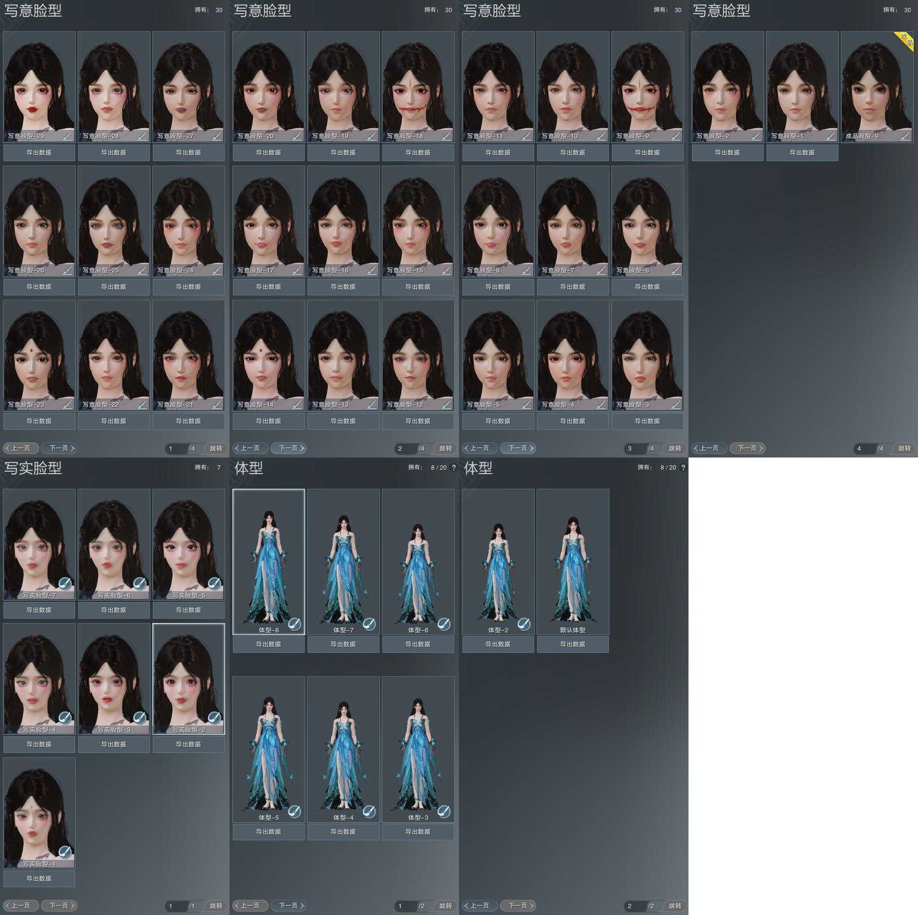Select the 写意脸型-9 face thumbnail

pyautogui.click(x=647, y=83)
